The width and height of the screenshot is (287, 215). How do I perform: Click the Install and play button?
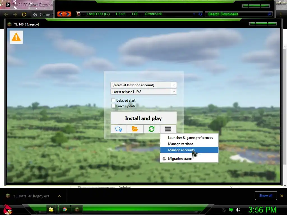[143, 118]
